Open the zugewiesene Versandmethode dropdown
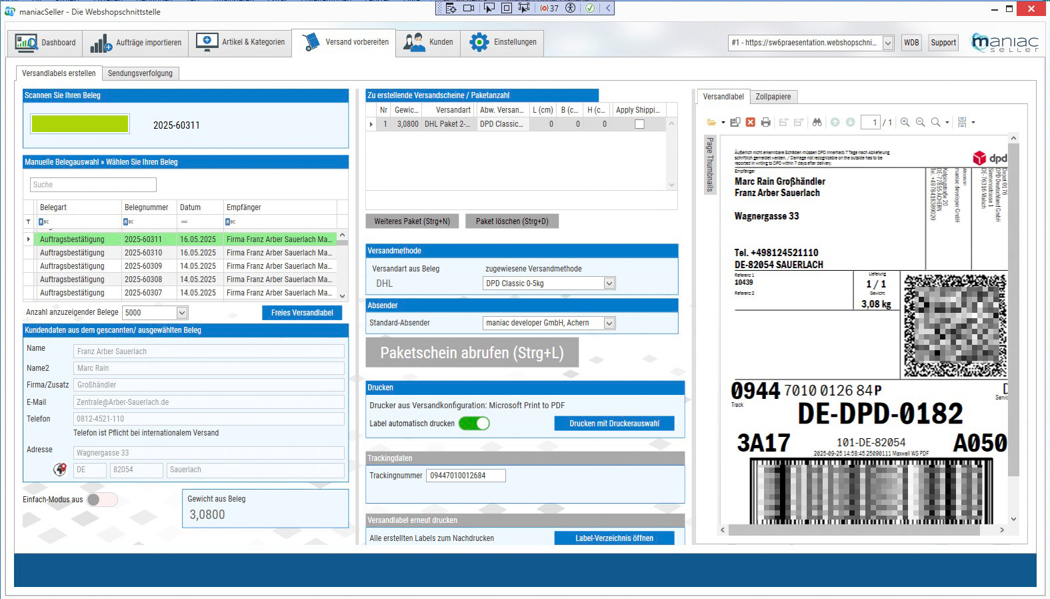The width and height of the screenshot is (1050, 599). point(609,283)
